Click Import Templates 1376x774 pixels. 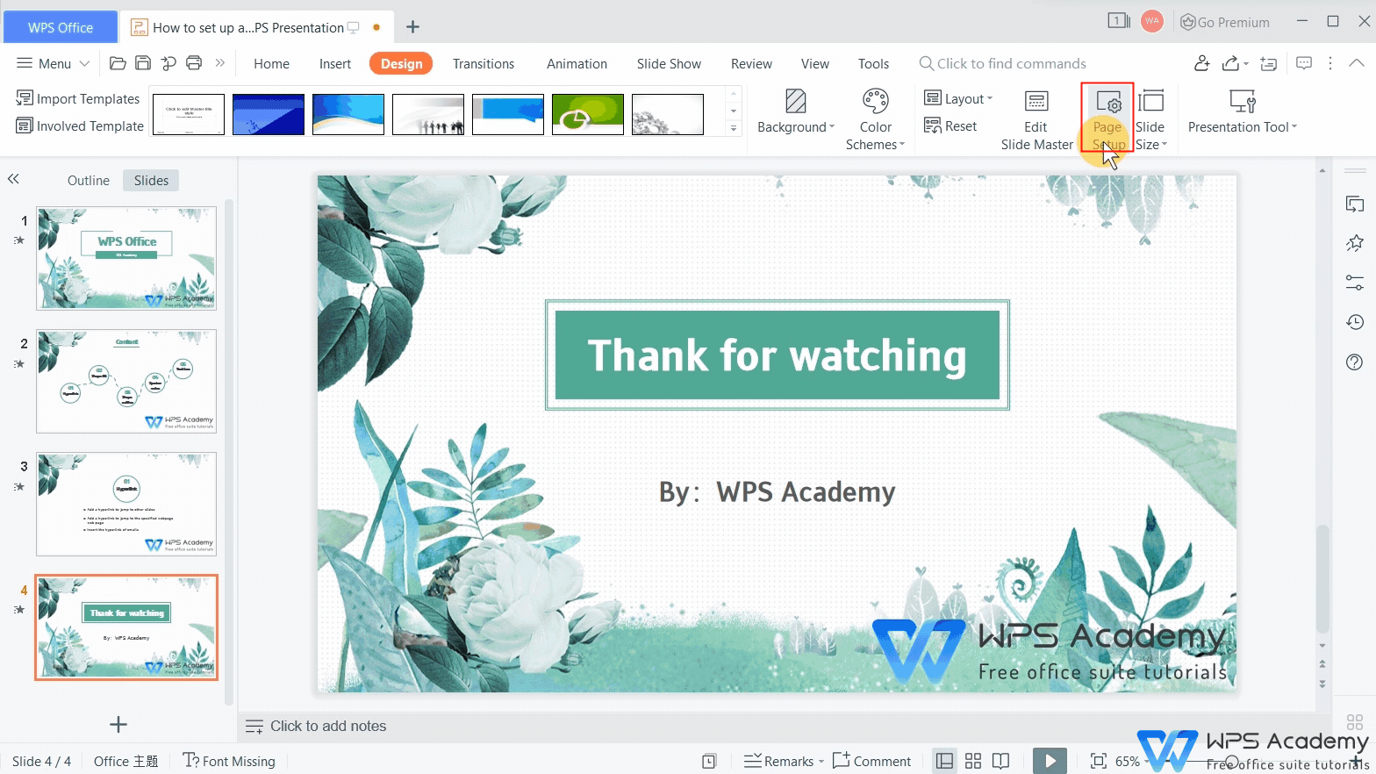pos(78,98)
